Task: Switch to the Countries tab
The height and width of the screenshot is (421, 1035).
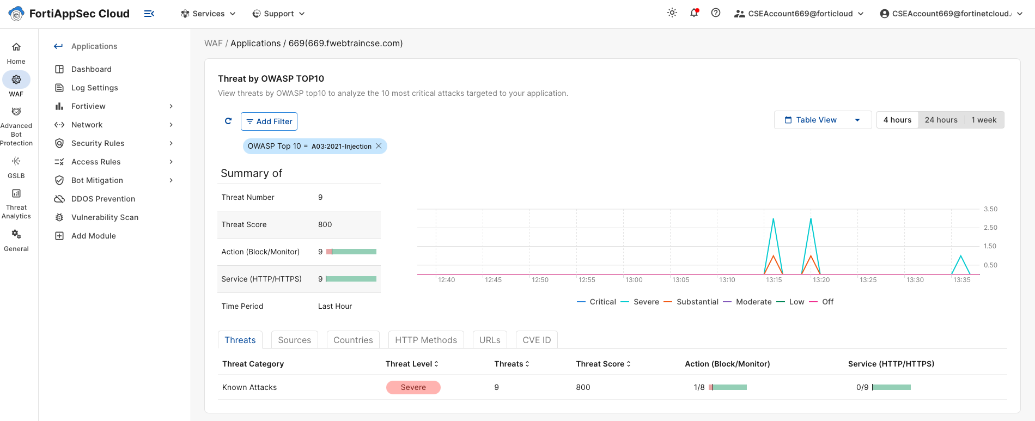Action: [353, 340]
